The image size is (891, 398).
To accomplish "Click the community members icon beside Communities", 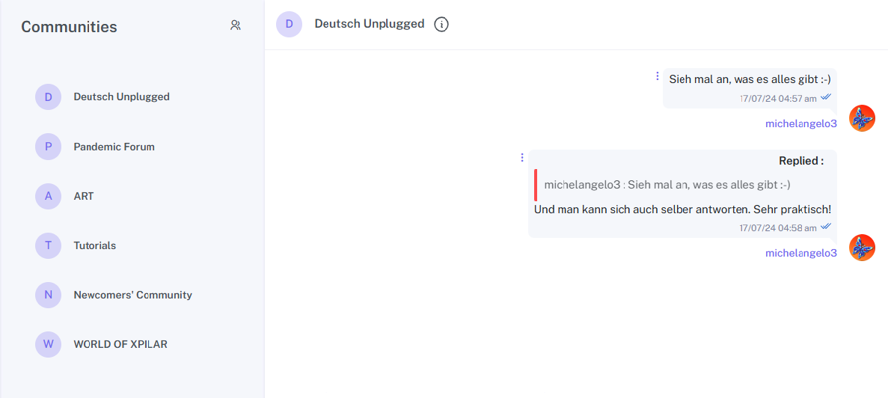I will click(236, 25).
